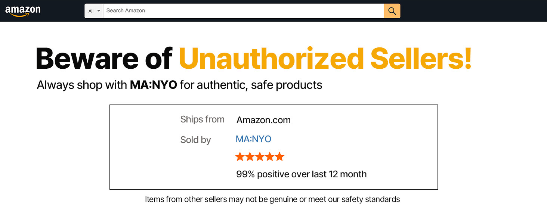This screenshot has height=224, width=547.
Task: Click the Amazon logo
Action: click(23, 11)
